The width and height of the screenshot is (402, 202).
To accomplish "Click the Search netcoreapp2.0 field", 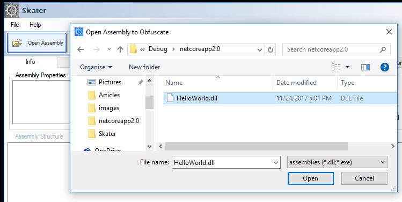I will [337, 49].
